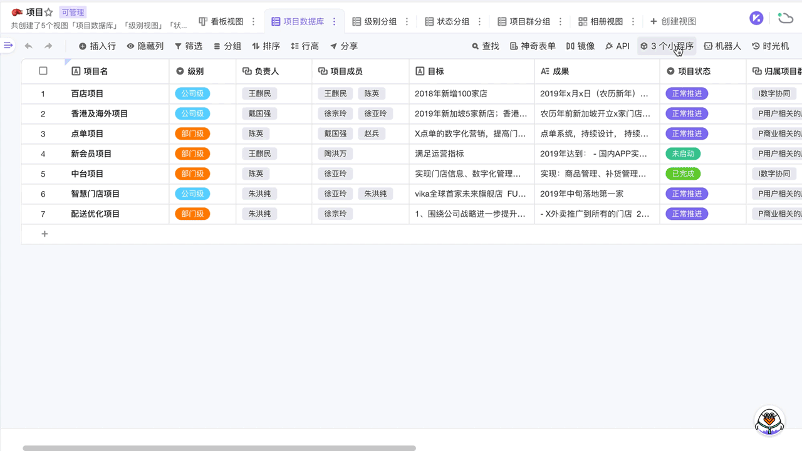Click the 公司级 tag for 百店项目
Image resolution: width=802 pixels, height=451 pixels.
pos(192,94)
